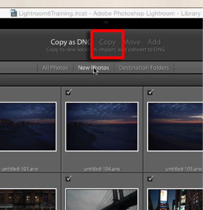Screen dimensions: 203x210
Task: Switch to the All Photos tab
Action: 55,68
